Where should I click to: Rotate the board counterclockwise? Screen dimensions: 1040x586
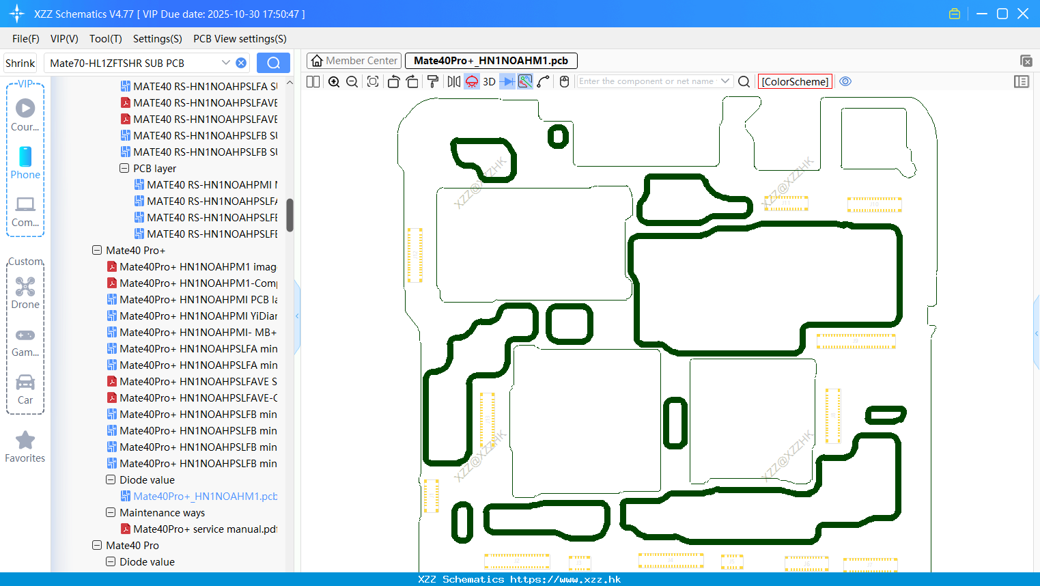tap(393, 81)
